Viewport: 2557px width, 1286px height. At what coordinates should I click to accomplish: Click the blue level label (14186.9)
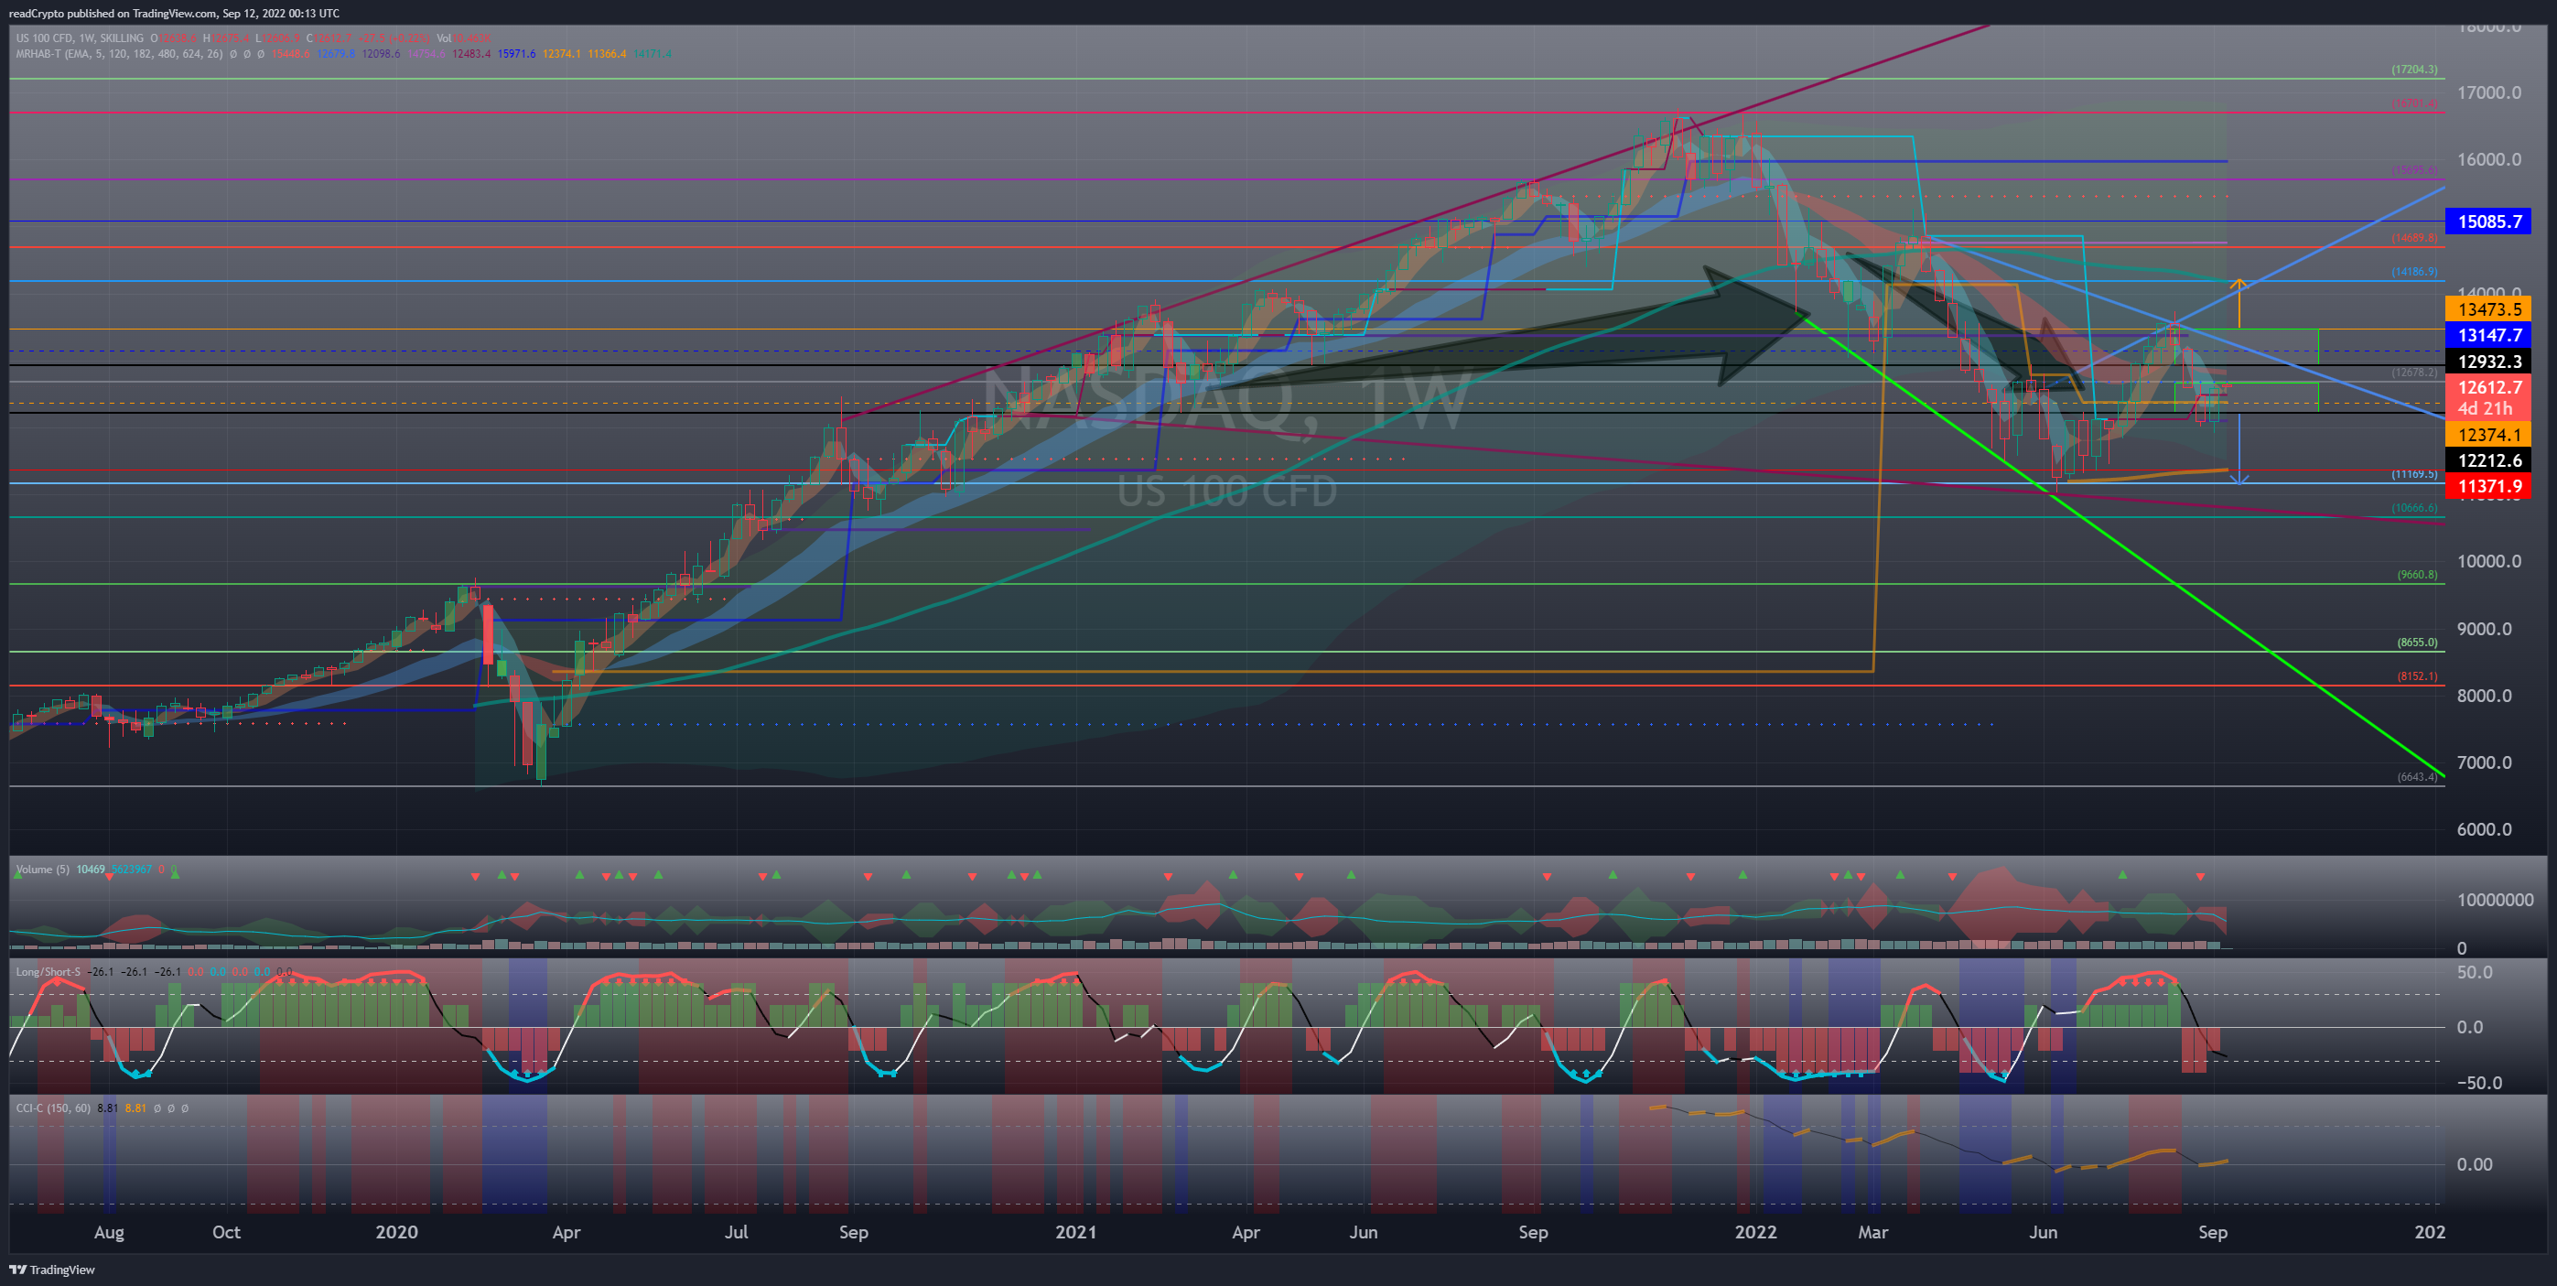tap(2414, 272)
